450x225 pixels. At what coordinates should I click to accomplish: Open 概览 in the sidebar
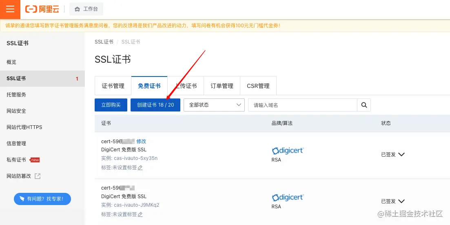click(x=11, y=62)
